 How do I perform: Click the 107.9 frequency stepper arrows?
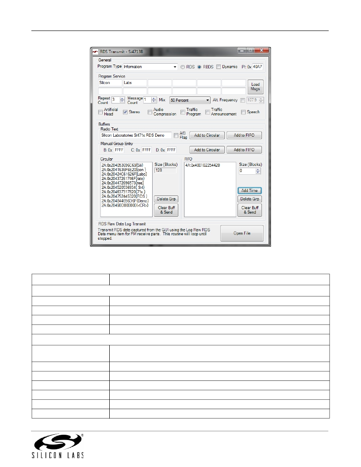point(261,100)
